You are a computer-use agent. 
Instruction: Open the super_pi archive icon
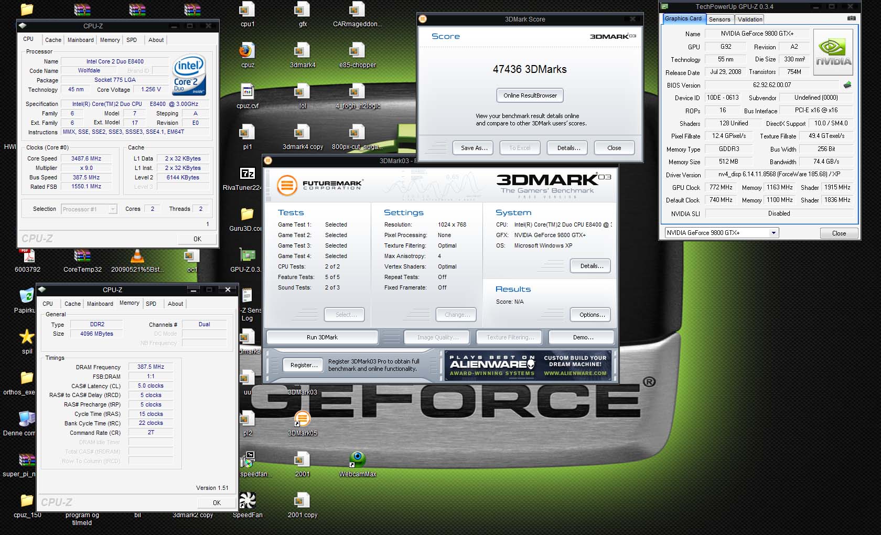(27, 460)
